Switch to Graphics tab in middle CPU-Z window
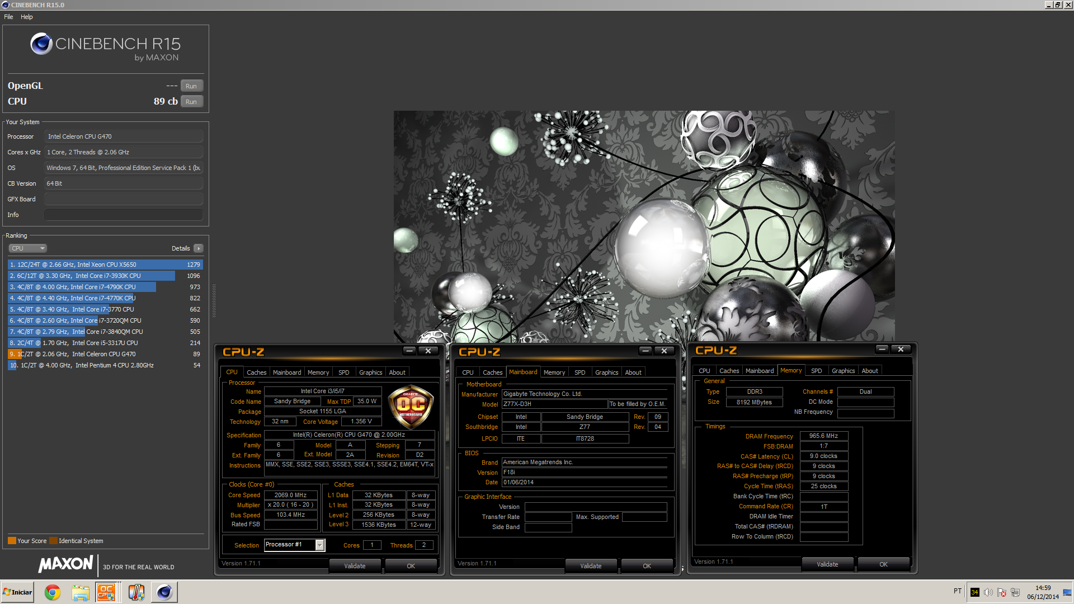The width and height of the screenshot is (1074, 604). (x=607, y=372)
